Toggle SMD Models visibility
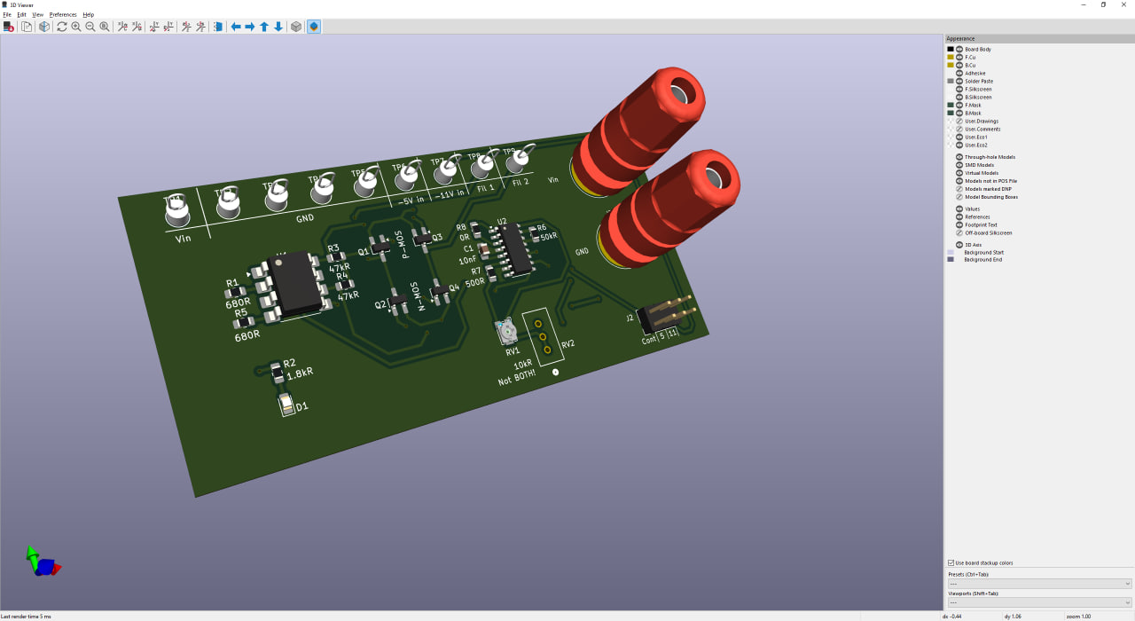1135x621 pixels. pos(959,164)
